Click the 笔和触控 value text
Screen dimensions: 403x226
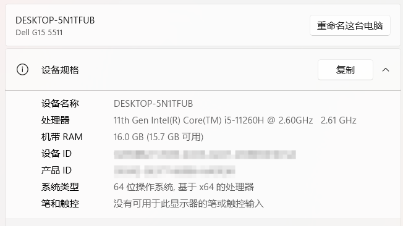pyautogui.click(x=189, y=204)
